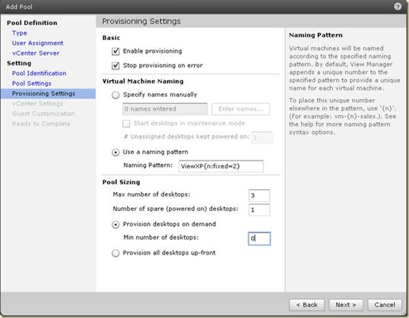
Task: Click the help question mark icon
Action: (x=398, y=6)
